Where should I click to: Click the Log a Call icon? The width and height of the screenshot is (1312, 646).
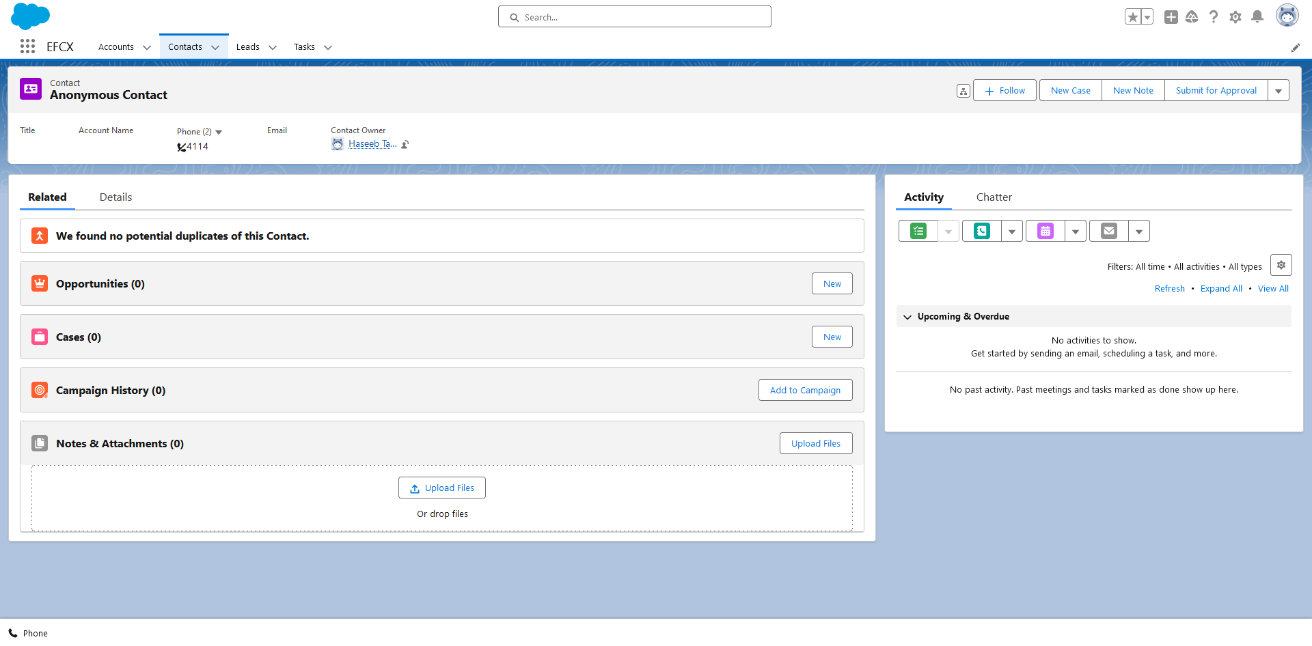(x=981, y=231)
